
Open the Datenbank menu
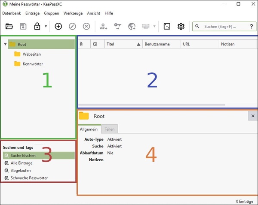(x=12, y=13)
